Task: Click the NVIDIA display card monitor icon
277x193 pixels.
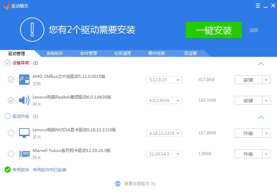Action: click(24, 133)
